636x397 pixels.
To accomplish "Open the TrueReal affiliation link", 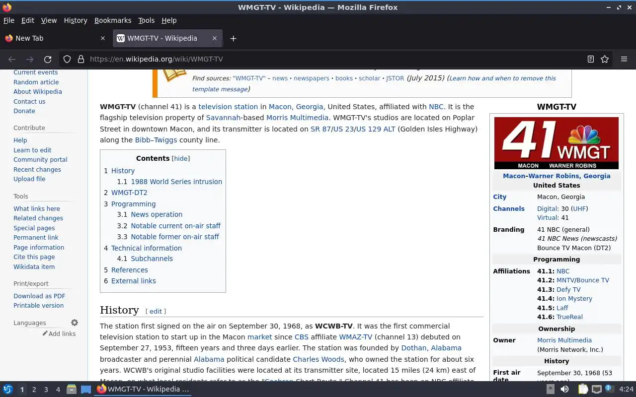I will point(569,317).
